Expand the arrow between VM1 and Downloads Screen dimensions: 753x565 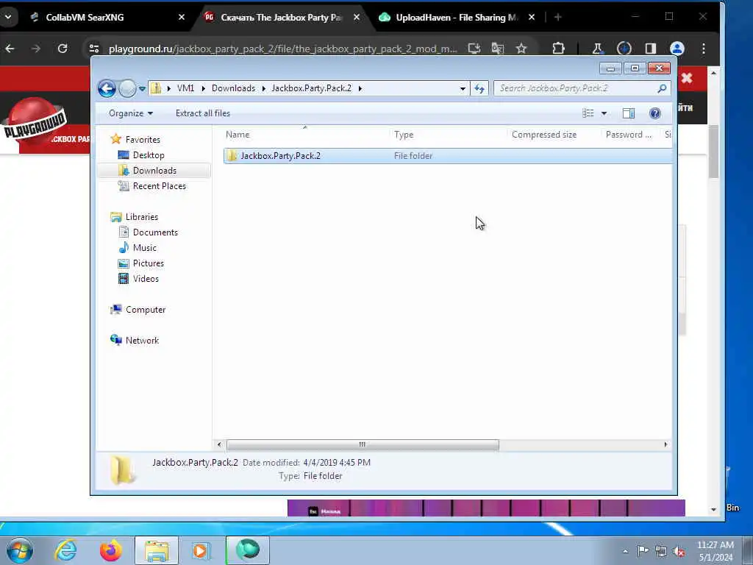click(203, 88)
